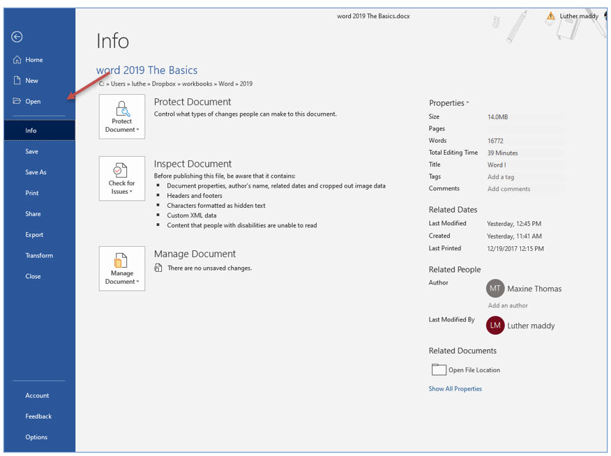Open the Manage Document dropdown label

click(122, 278)
